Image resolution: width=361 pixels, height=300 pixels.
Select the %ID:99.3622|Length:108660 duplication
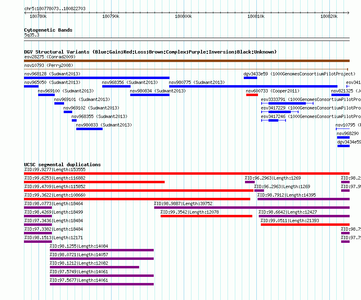[137, 199]
